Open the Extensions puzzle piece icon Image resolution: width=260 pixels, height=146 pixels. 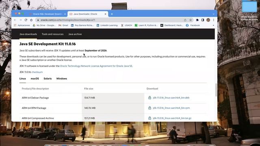tap(197, 20)
